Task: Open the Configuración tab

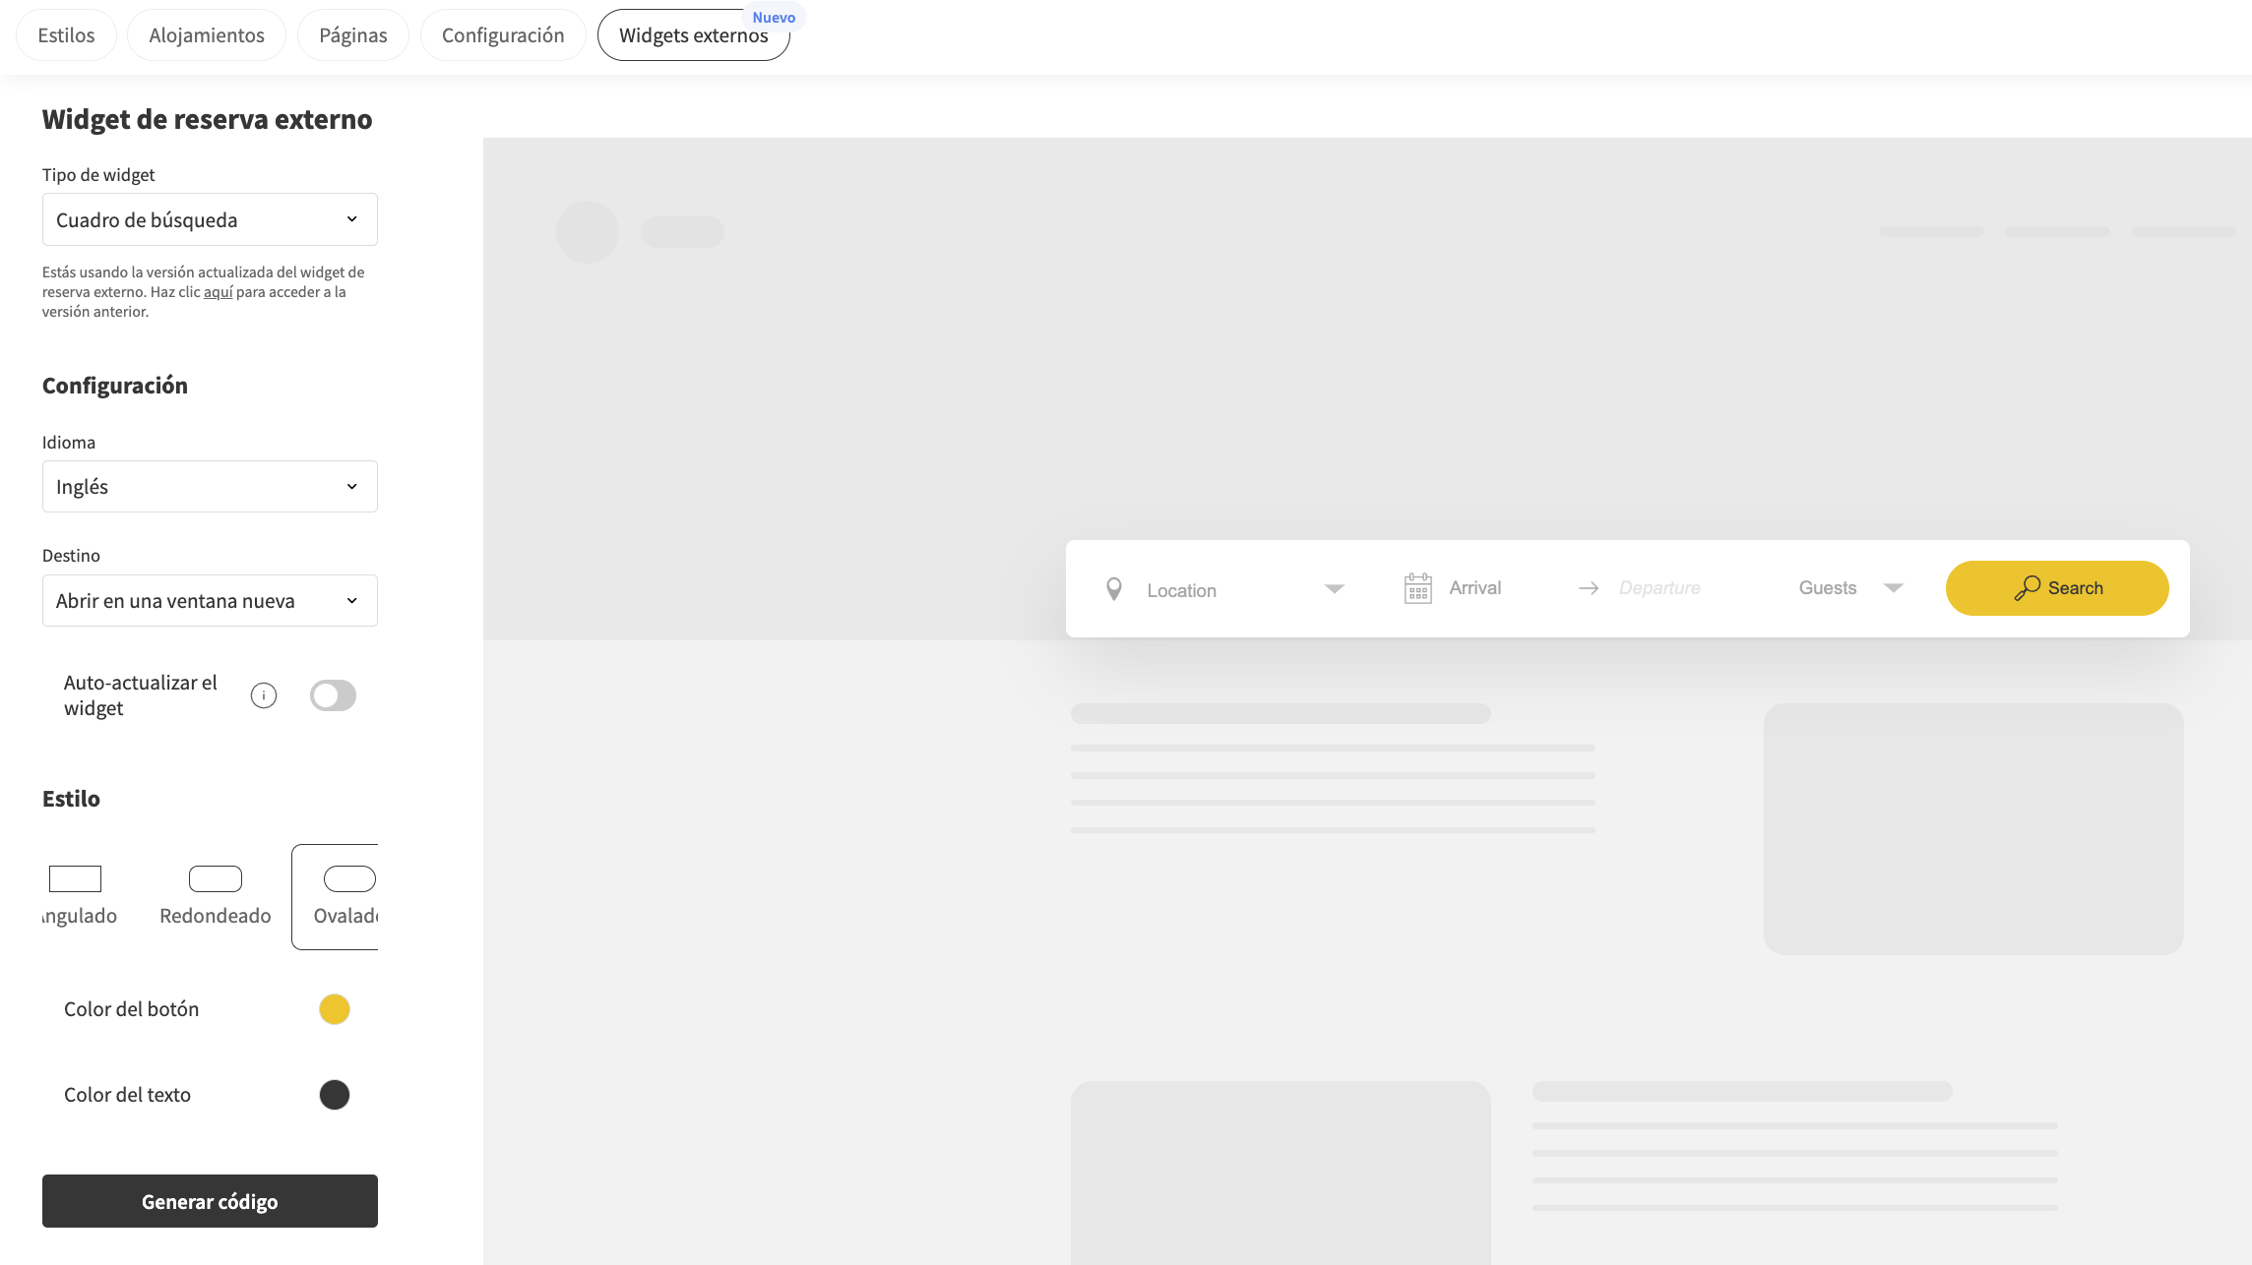Action: (x=503, y=35)
